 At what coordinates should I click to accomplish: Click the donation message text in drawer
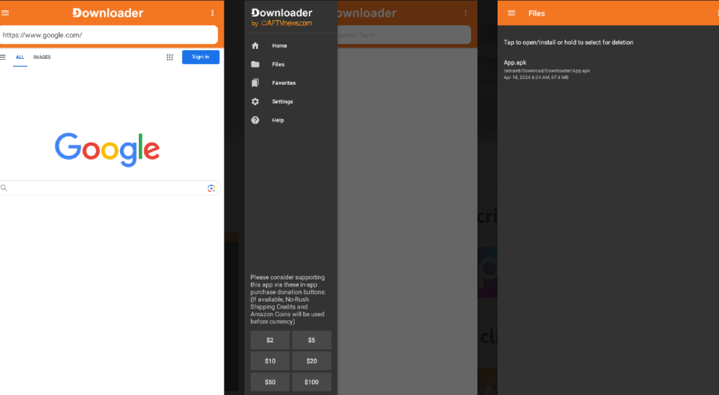pyautogui.click(x=288, y=299)
